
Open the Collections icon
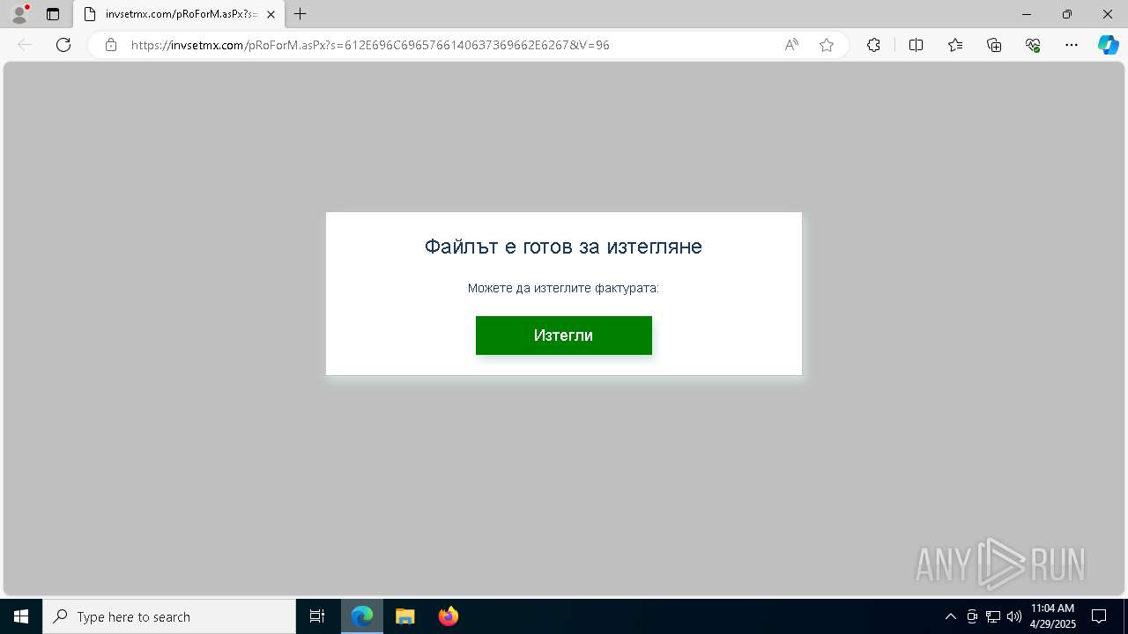click(994, 45)
